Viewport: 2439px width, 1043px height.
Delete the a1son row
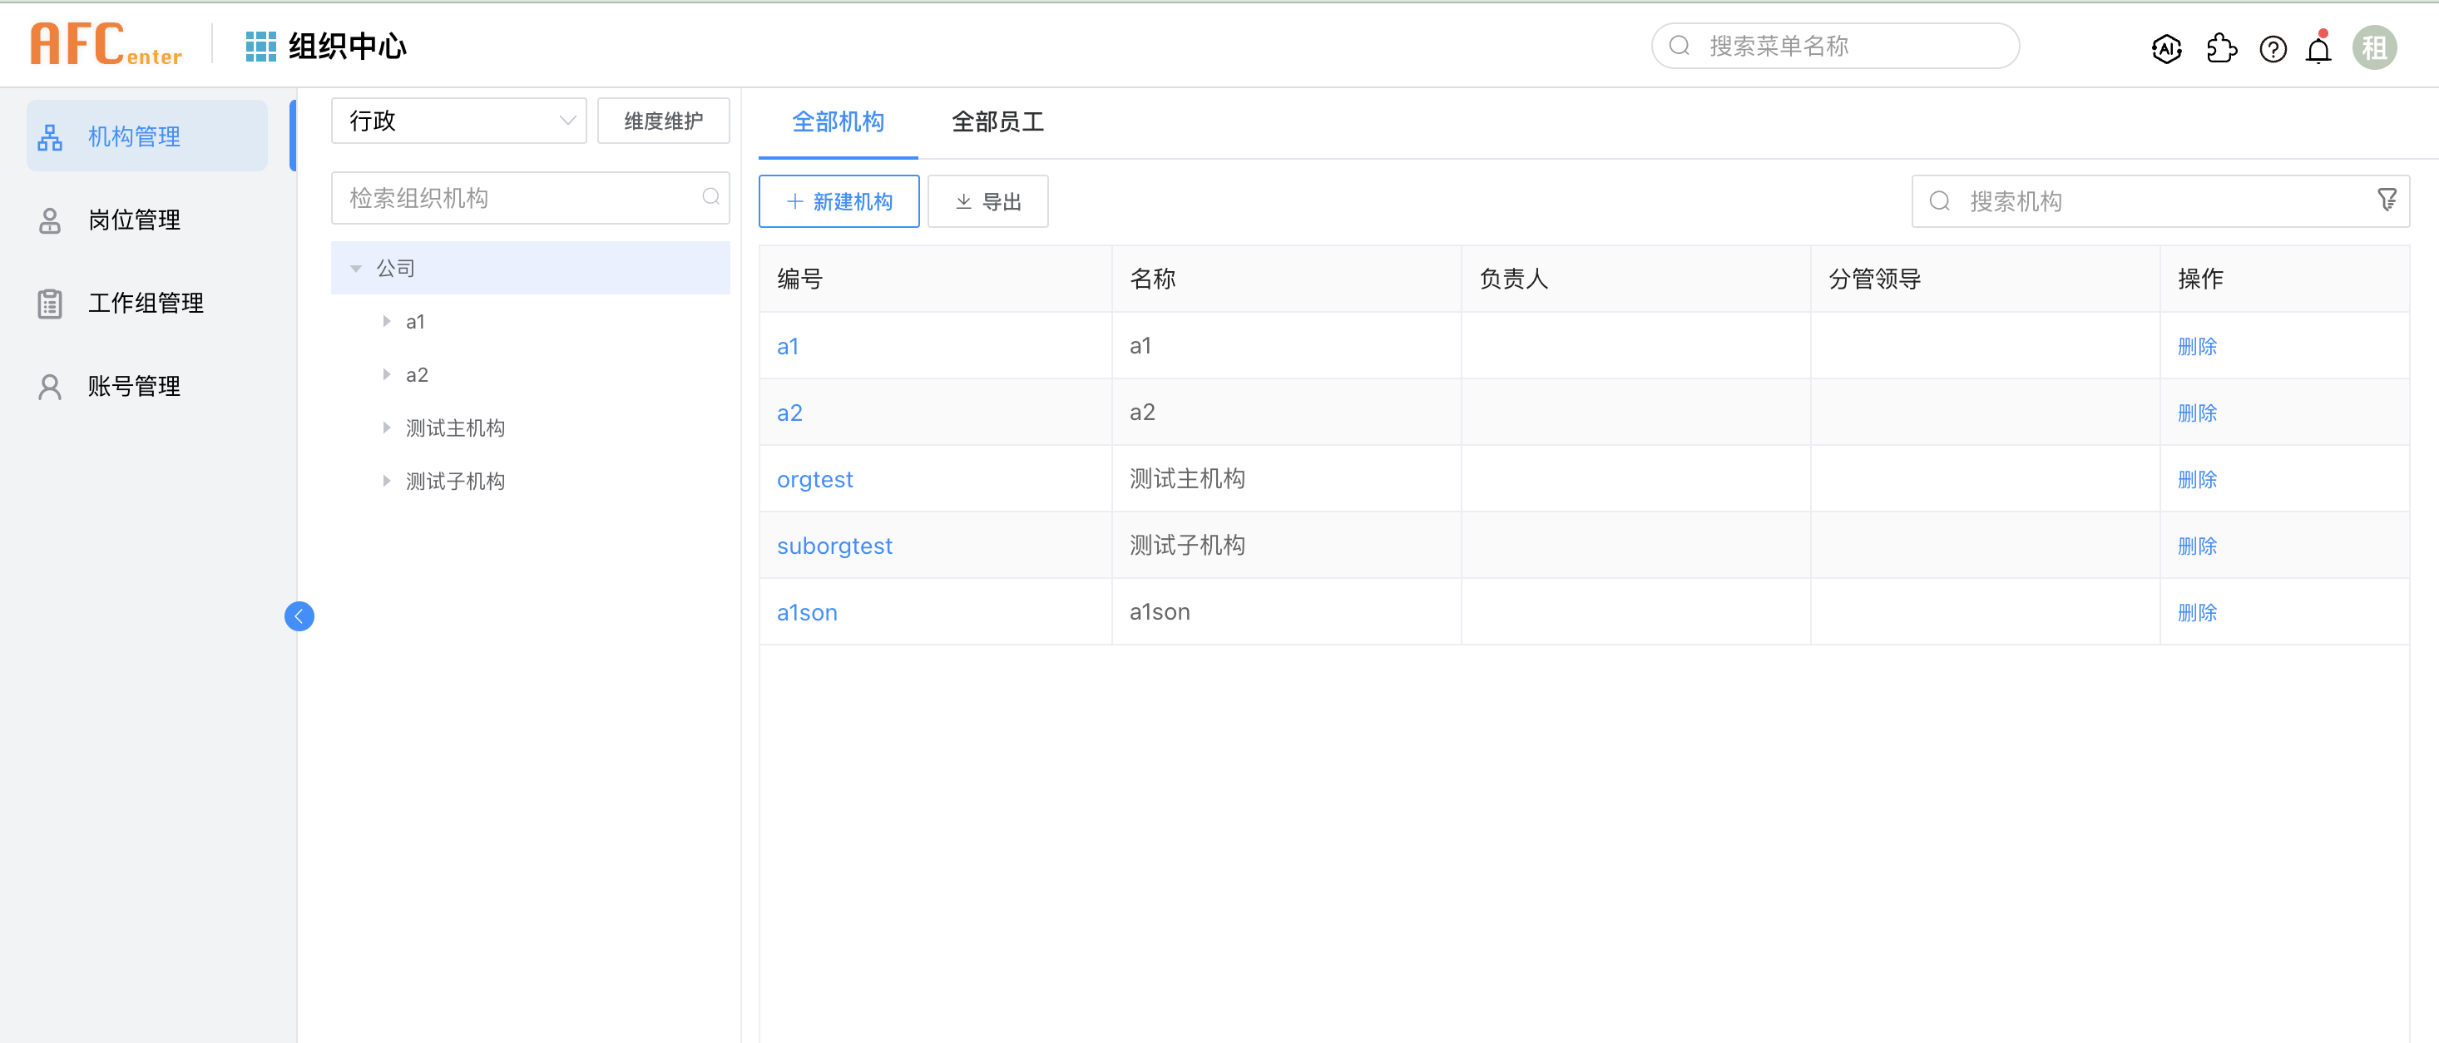point(2197,612)
